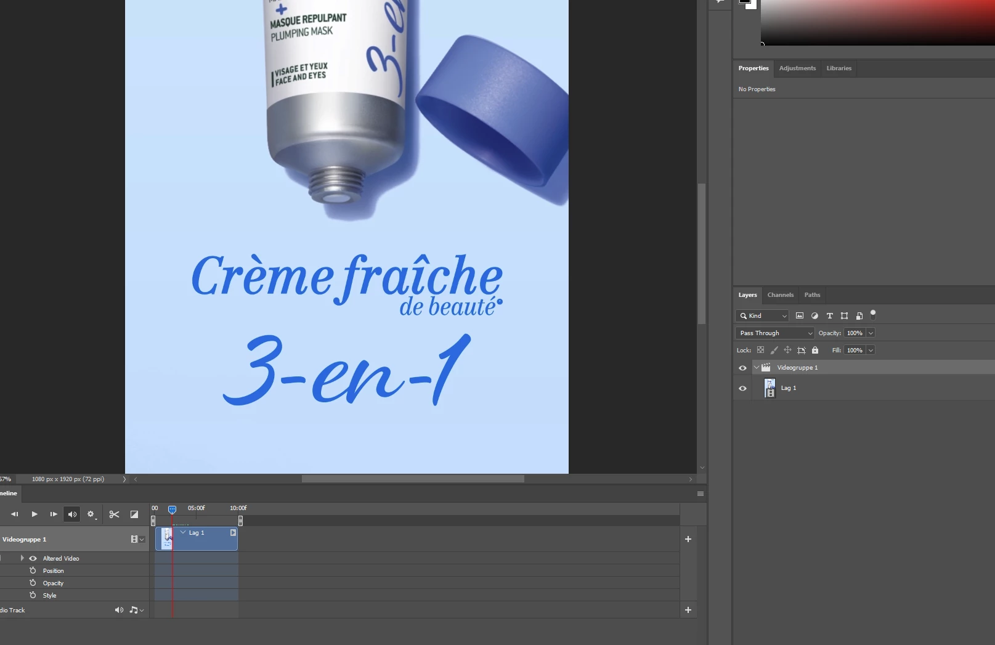Select Videogruppe 1 clapperboard group icon
The width and height of the screenshot is (995, 645).
point(766,367)
